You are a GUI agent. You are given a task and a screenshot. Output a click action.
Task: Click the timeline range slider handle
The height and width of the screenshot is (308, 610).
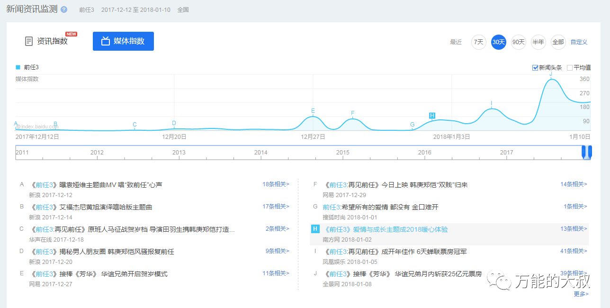pyautogui.click(x=587, y=152)
